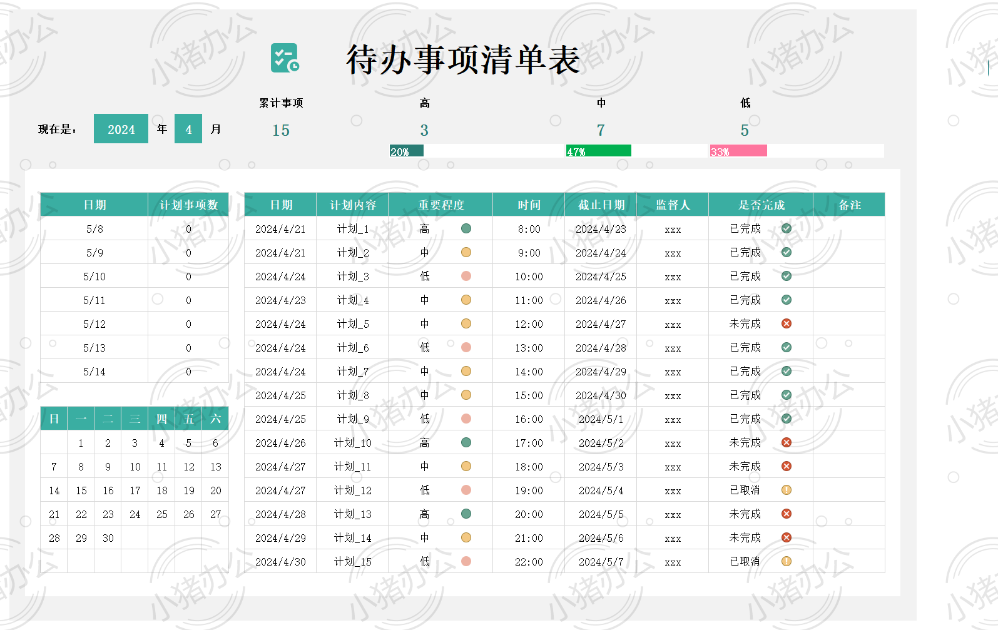
Task: Click completed check icon in 计划_7 row
Action: coord(787,371)
